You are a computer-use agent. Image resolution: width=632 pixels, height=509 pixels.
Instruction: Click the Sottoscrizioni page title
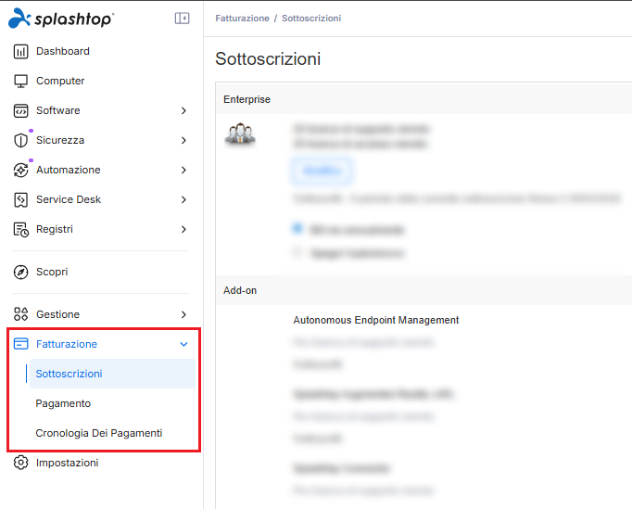pyautogui.click(x=268, y=59)
